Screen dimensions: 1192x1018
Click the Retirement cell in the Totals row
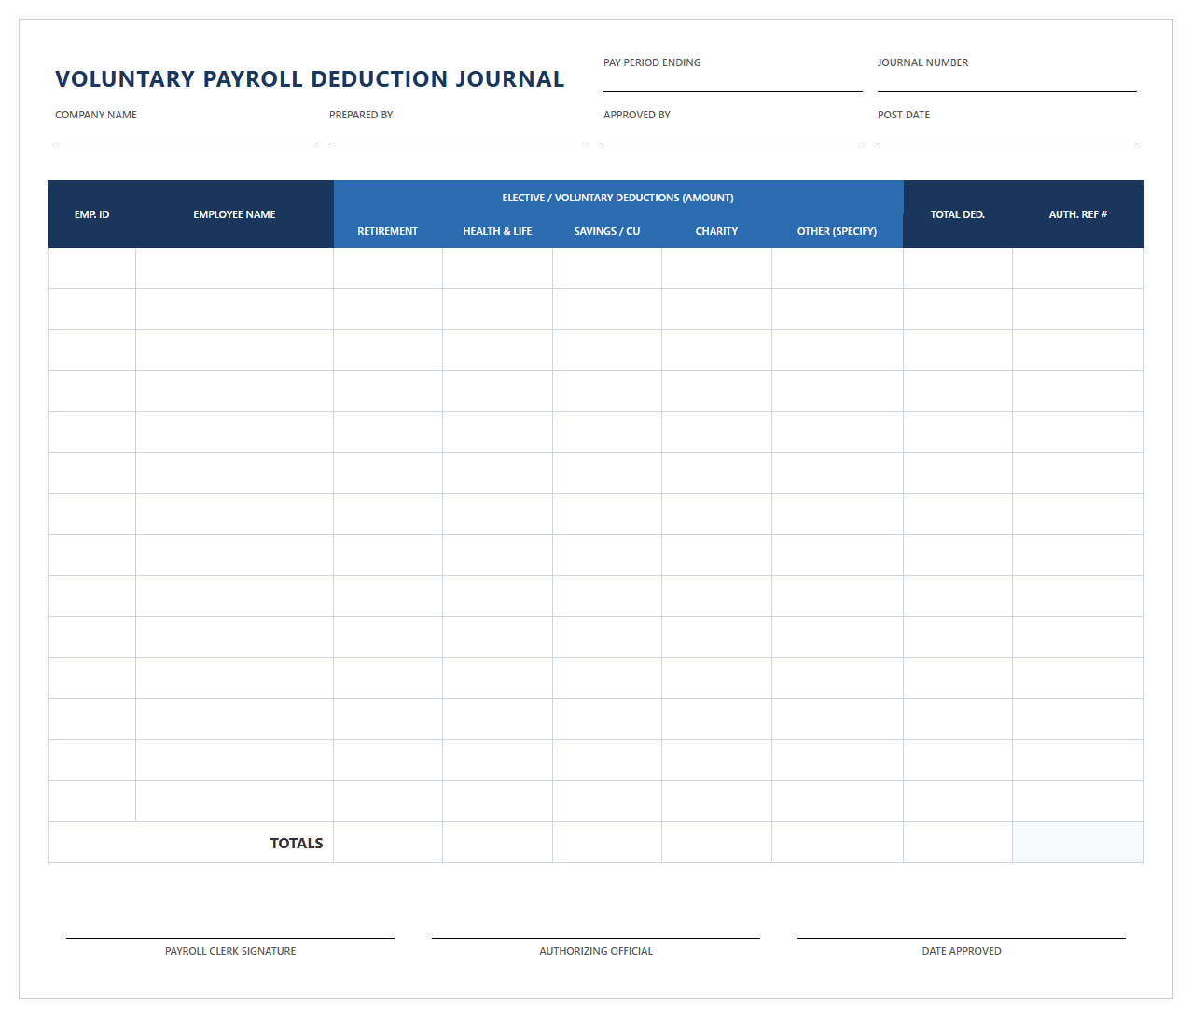pos(388,843)
